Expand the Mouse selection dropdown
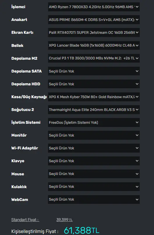The image size is (154, 235). (94, 174)
